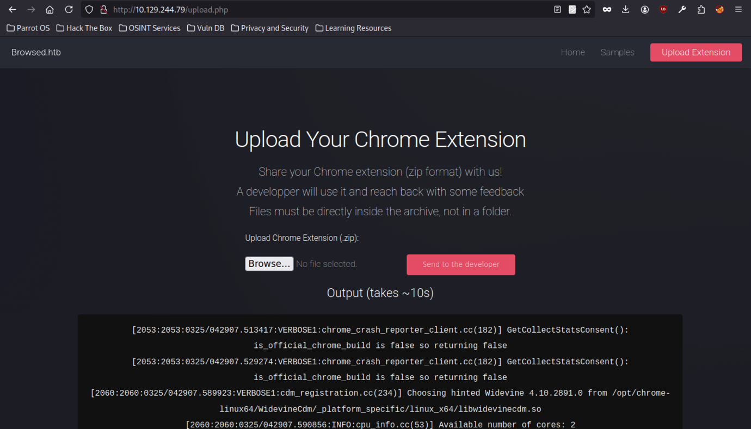
Task: Open the uBlock Origin extension icon
Action: pyautogui.click(x=663, y=10)
